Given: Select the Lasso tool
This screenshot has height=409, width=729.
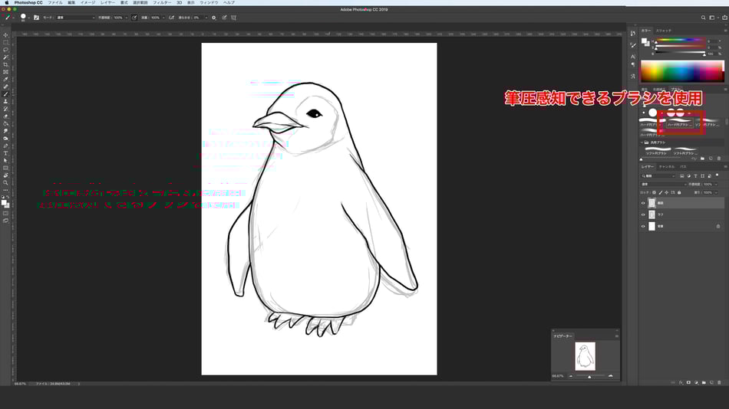Looking at the screenshot, I should point(5,50).
